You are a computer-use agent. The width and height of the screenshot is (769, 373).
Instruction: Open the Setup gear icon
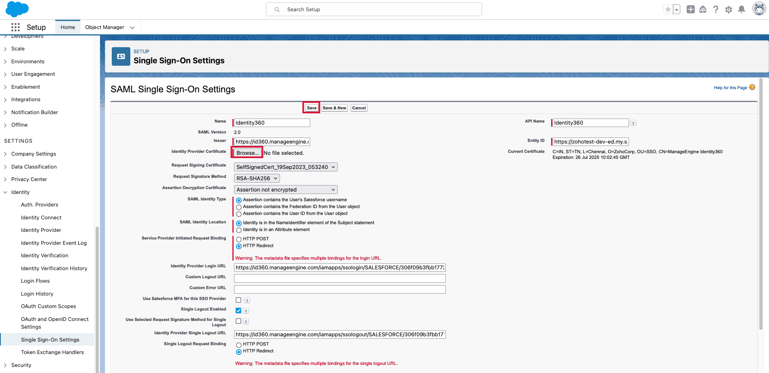(x=729, y=9)
